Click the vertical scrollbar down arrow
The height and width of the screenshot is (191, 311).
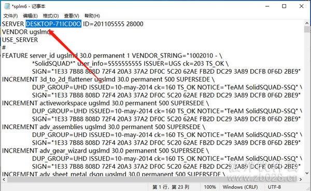pyautogui.click(x=307, y=173)
